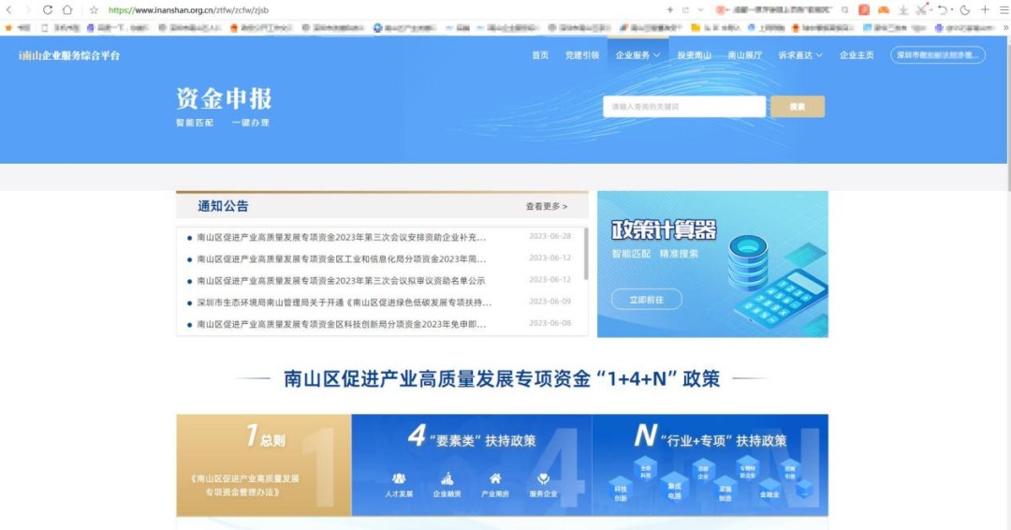
Task: Select the 总部企业 hexagon cube
Action: [703, 471]
